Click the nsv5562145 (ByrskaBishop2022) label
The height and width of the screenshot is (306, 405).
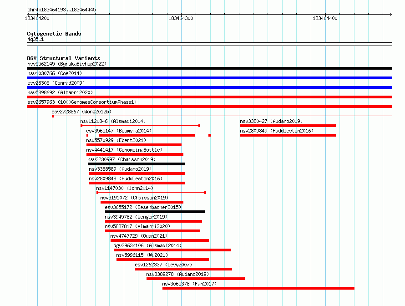coord(67,64)
